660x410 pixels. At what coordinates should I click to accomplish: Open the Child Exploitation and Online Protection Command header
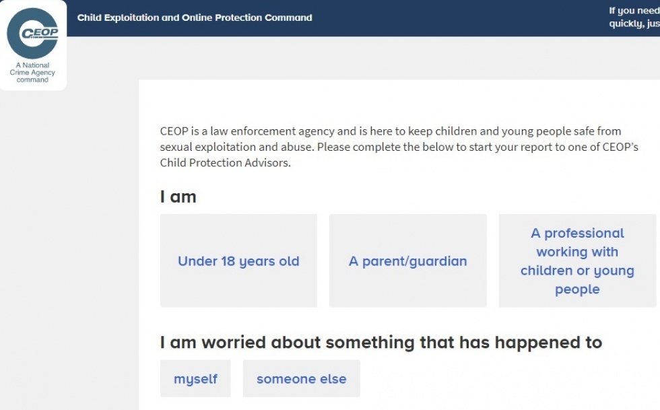[194, 18]
